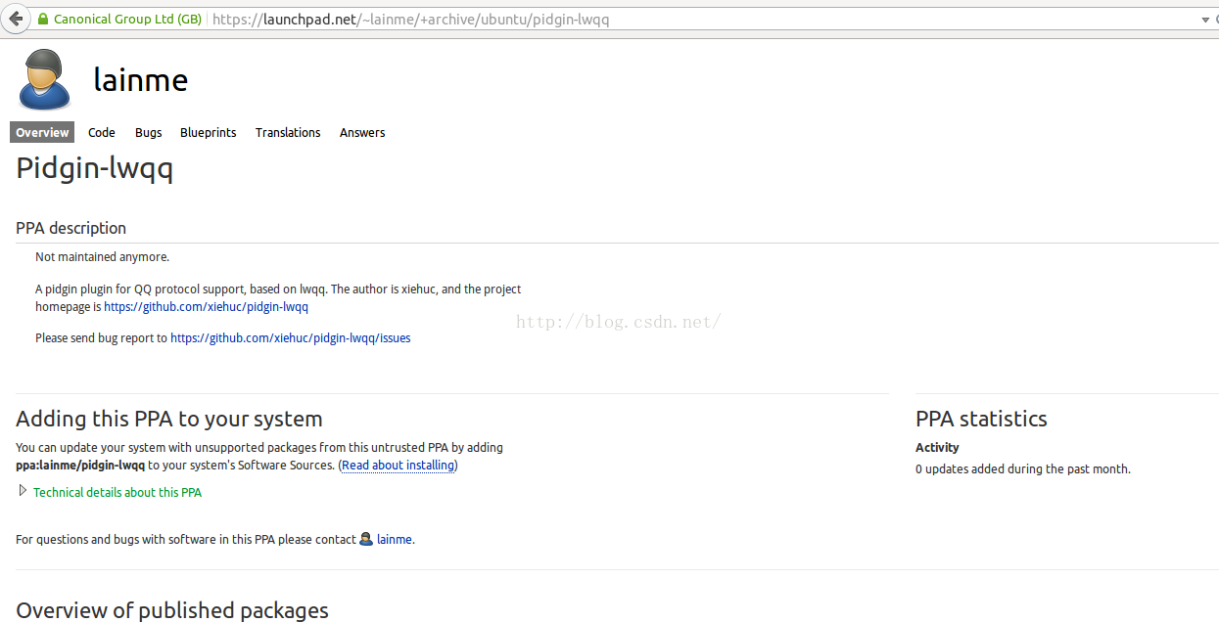Viewport: 1219px width, 623px height.
Task: Open the Answers tab
Action: [x=362, y=132]
